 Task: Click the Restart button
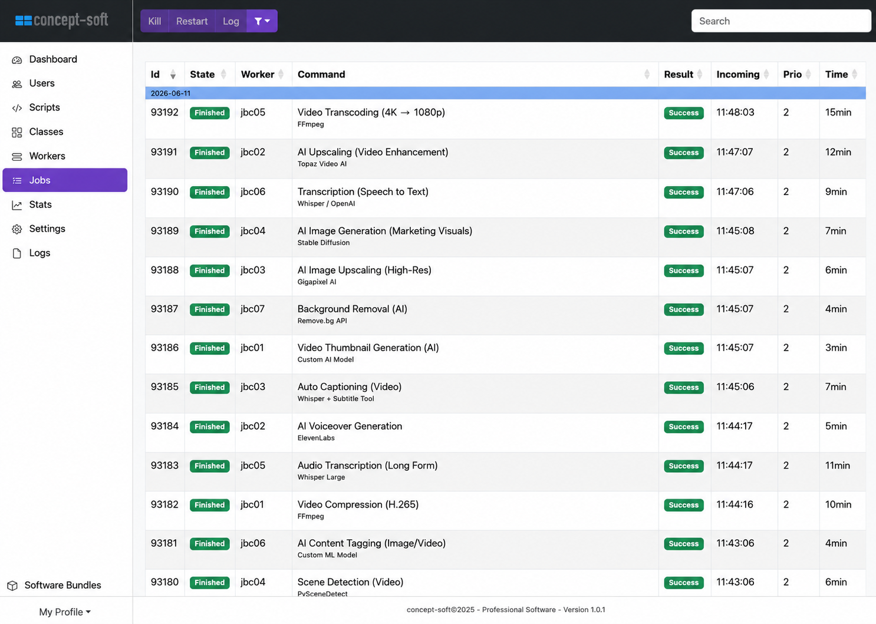point(192,21)
